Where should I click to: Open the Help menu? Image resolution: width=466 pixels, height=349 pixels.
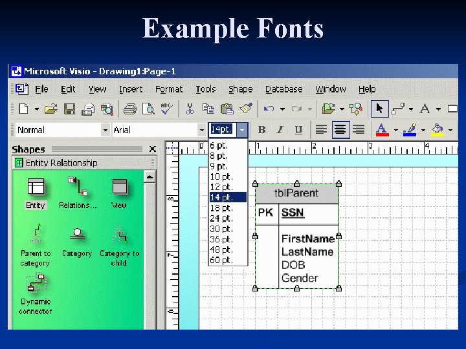click(367, 89)
